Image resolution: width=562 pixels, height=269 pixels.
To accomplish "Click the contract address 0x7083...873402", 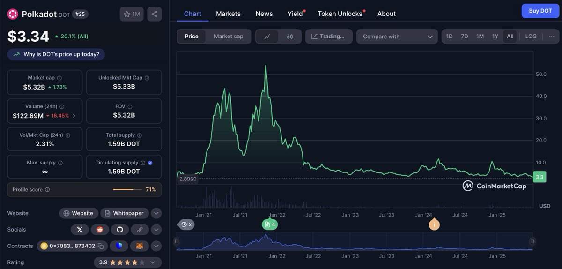I will pos(72,246).
